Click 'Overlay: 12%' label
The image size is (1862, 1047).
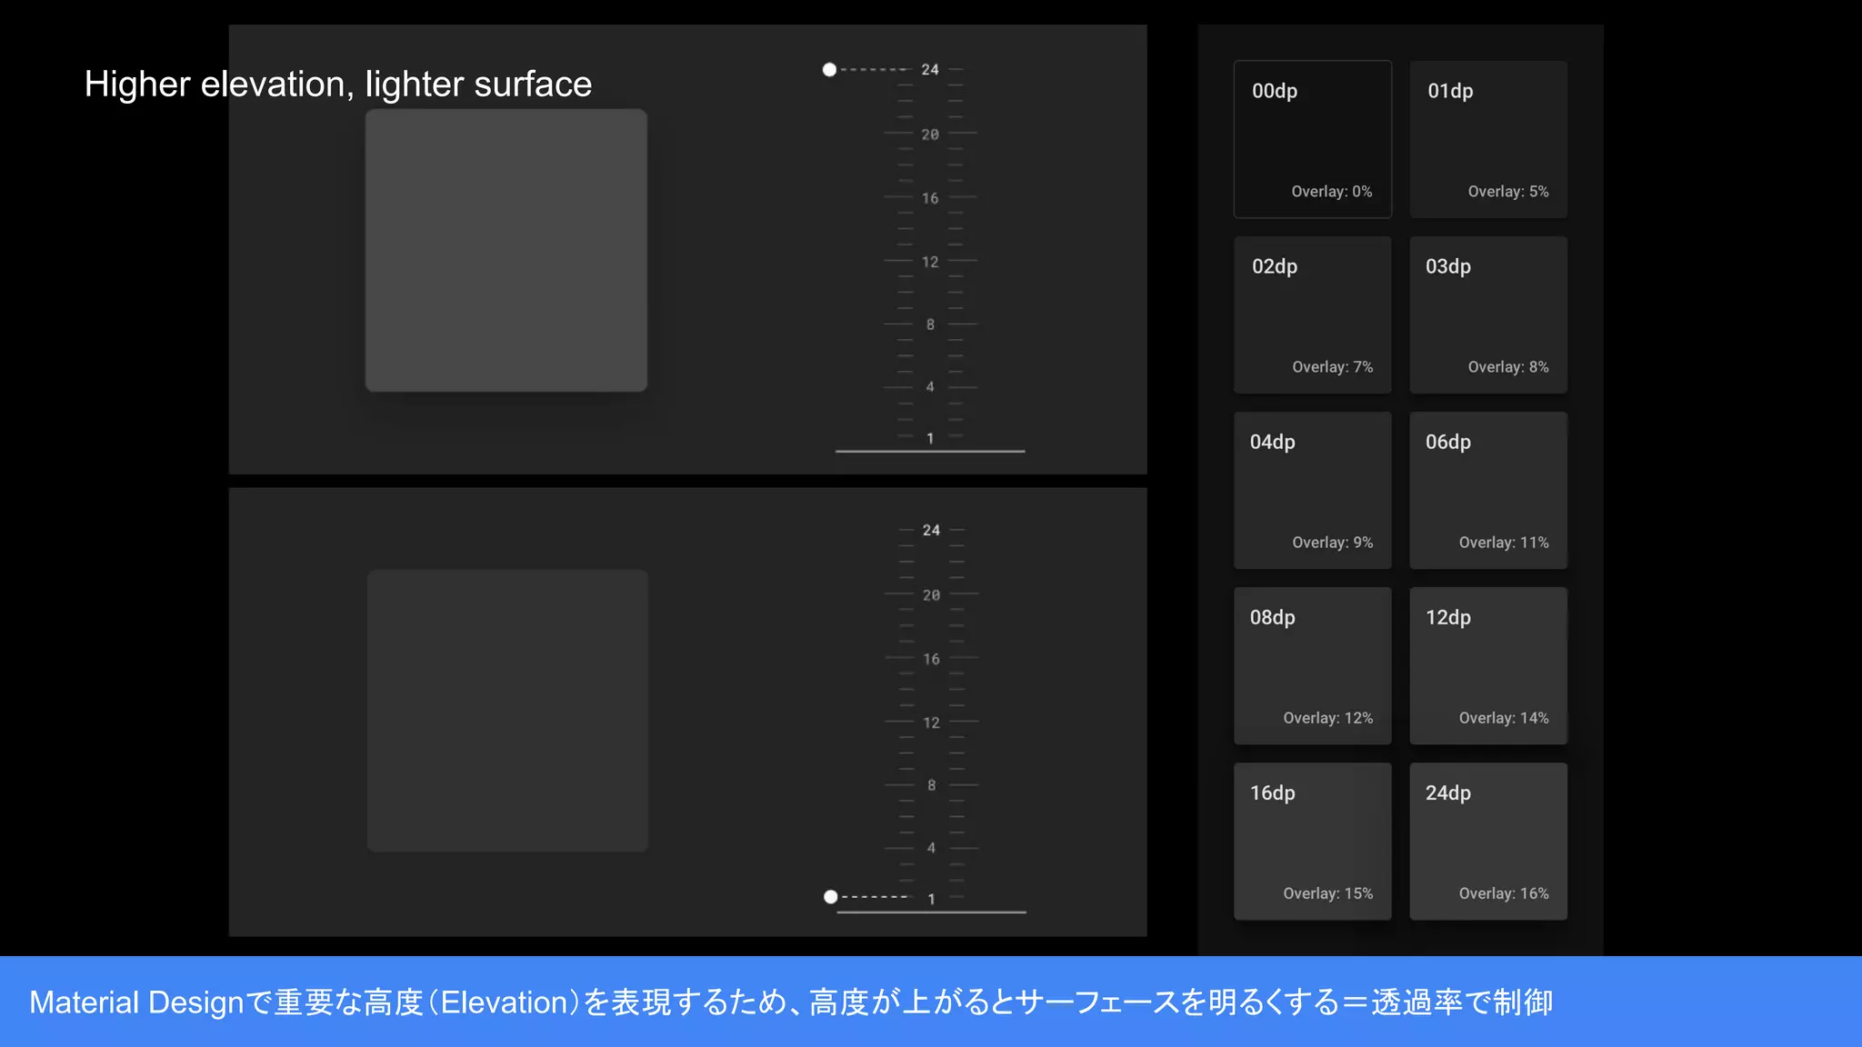(x=1327, y=717)
